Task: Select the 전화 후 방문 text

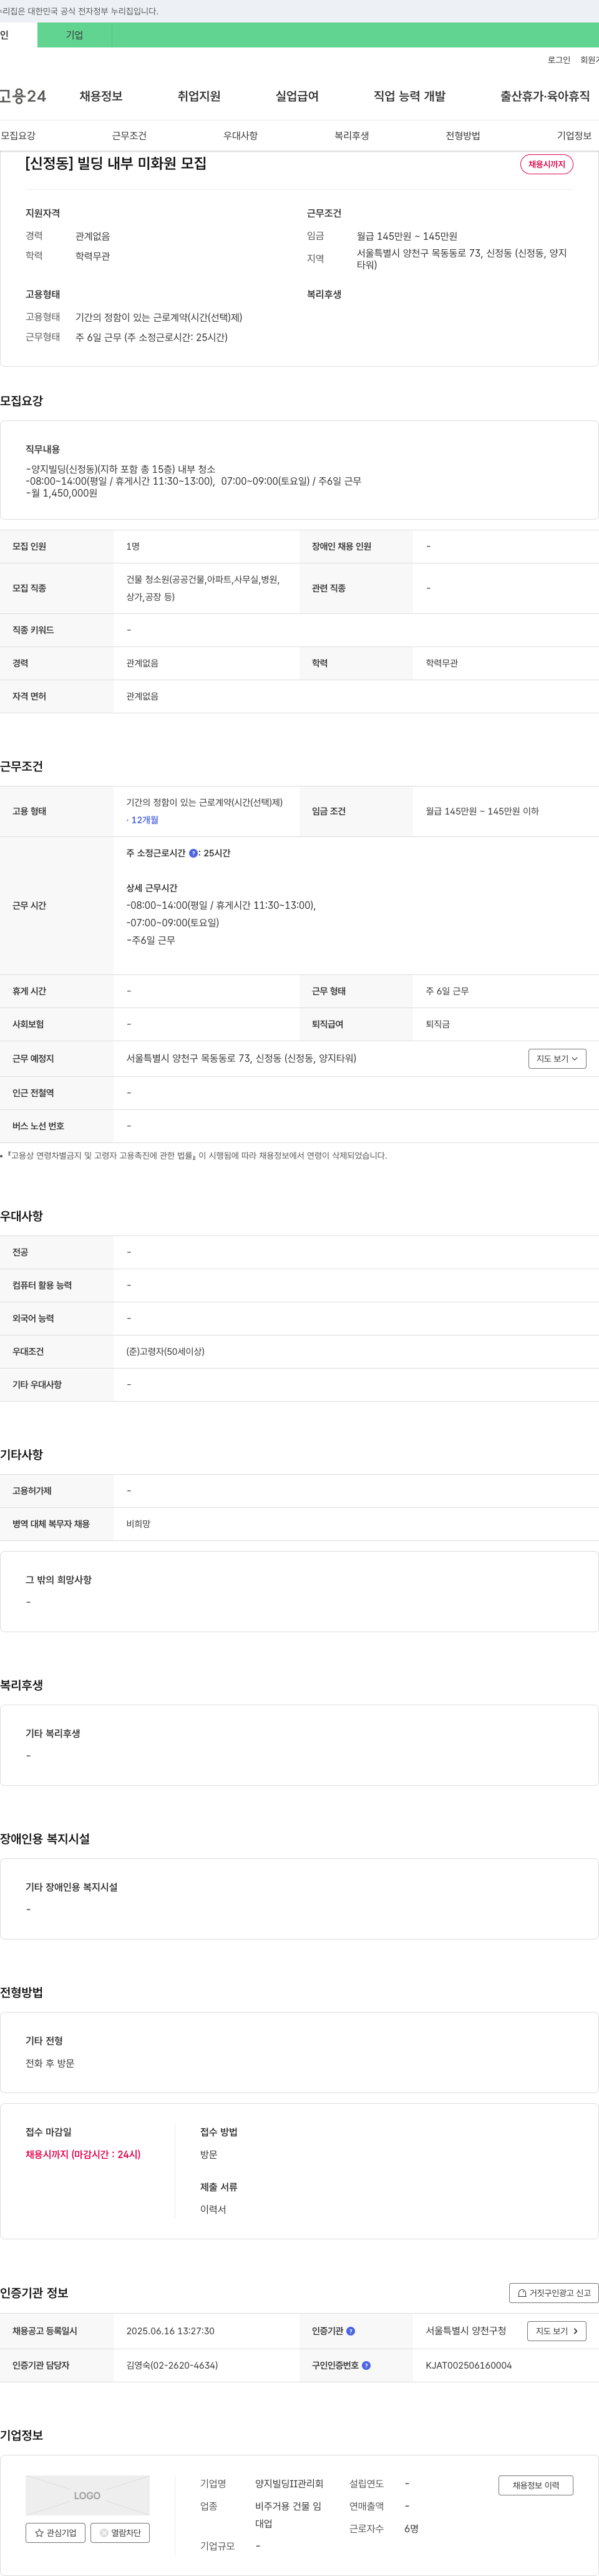Action: click(50, 2063)
